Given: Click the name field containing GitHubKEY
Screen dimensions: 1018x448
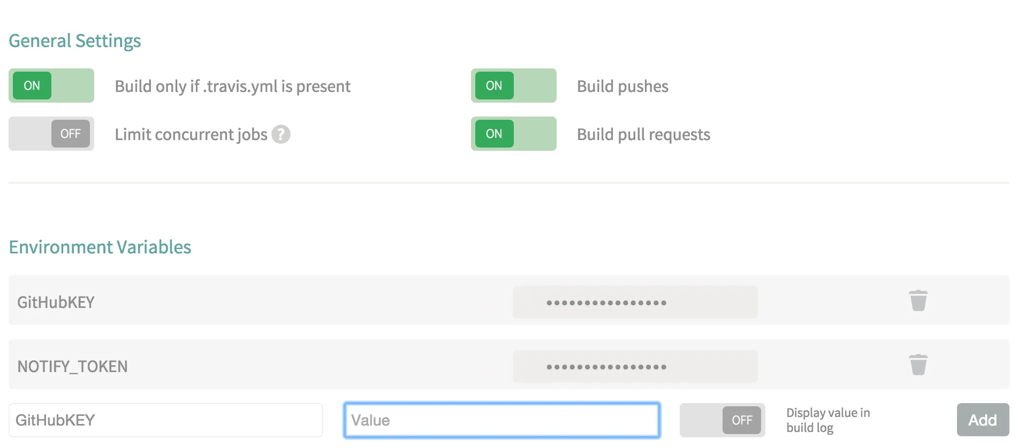Looking at the screenshot, I should [x=165, y=420].
